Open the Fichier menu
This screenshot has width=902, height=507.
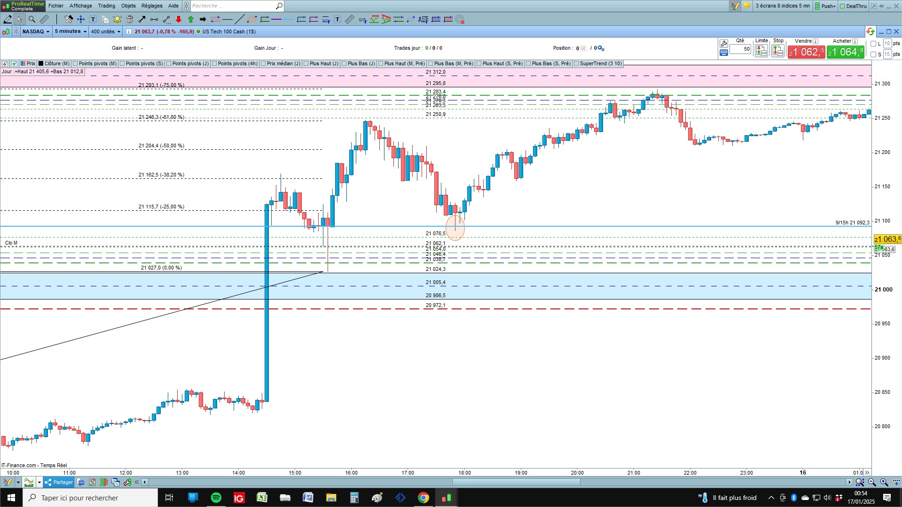[56, 6]
